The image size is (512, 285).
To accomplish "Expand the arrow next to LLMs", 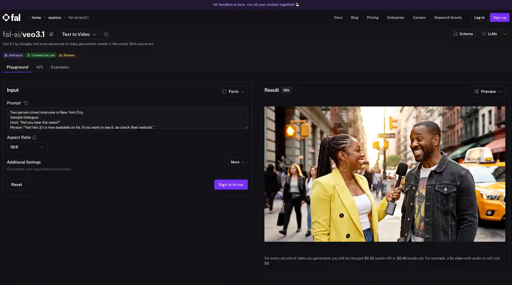I will tap(505, 34).
